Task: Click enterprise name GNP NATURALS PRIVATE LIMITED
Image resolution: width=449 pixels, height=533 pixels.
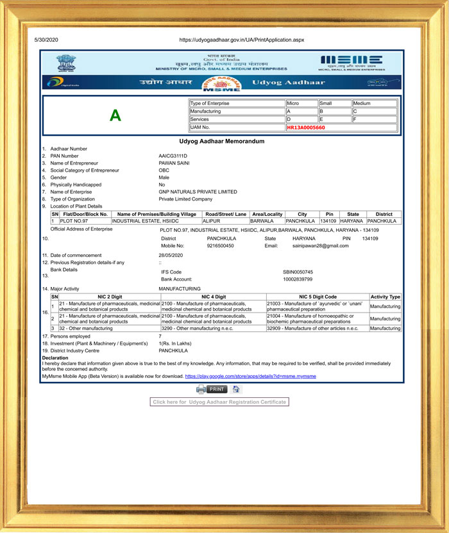Action: (x=198, y=192)
